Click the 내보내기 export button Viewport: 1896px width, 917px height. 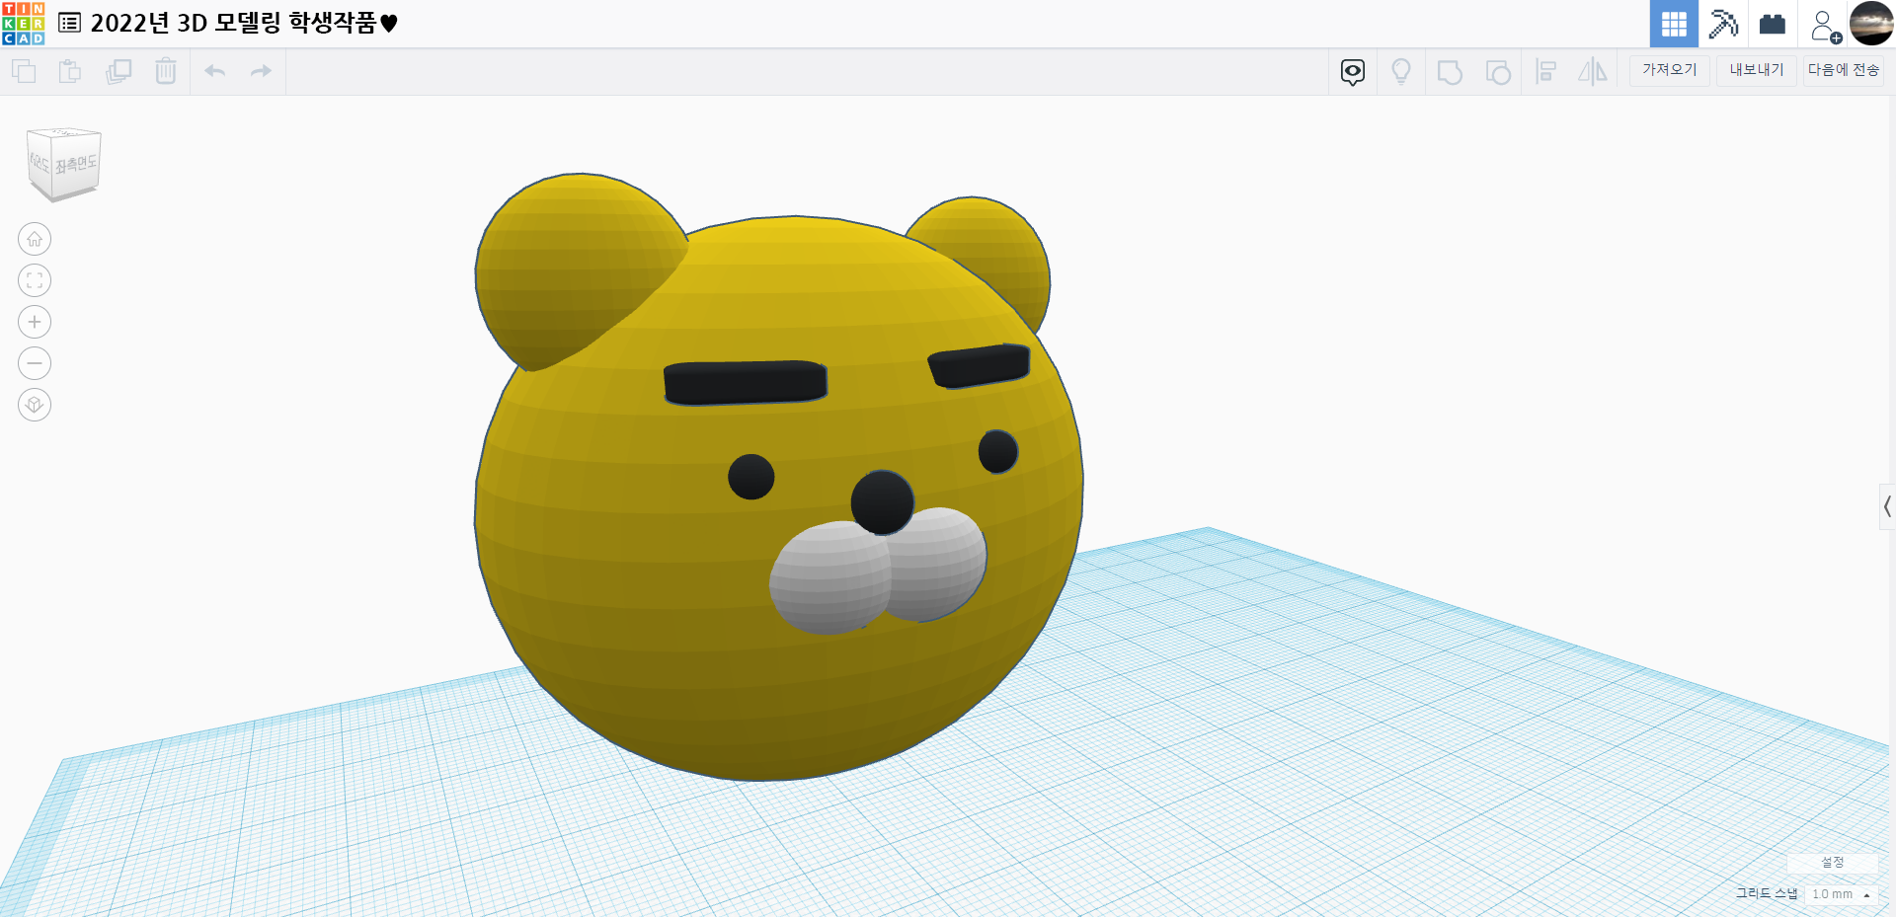pos(1757,70)
